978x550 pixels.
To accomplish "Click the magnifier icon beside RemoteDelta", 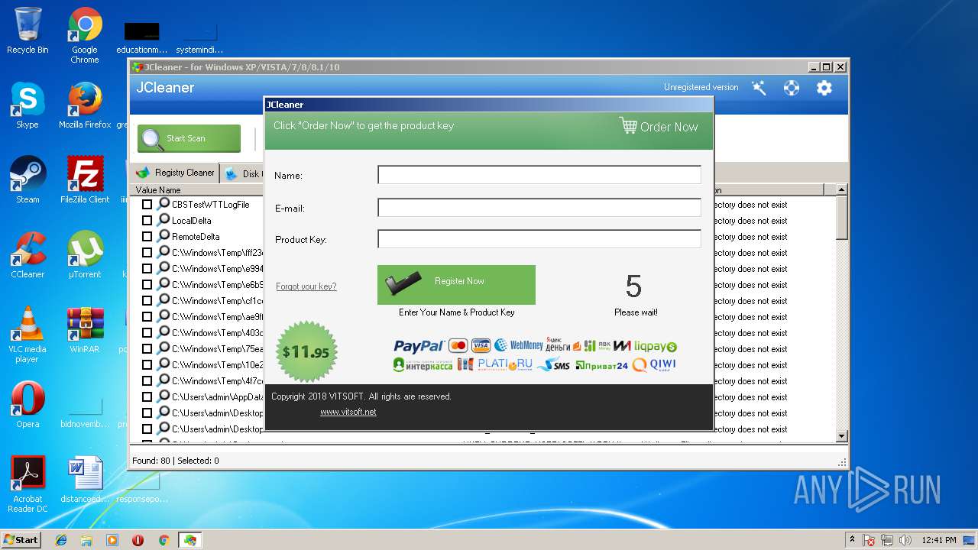I will coord(164,236).
